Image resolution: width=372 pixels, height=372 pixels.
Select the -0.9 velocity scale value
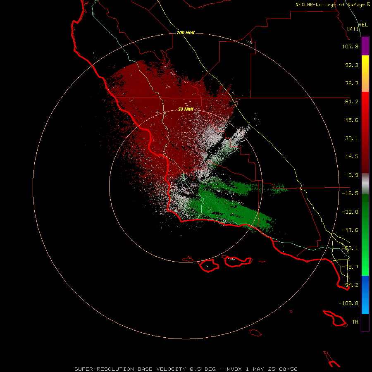coord(352,175)
